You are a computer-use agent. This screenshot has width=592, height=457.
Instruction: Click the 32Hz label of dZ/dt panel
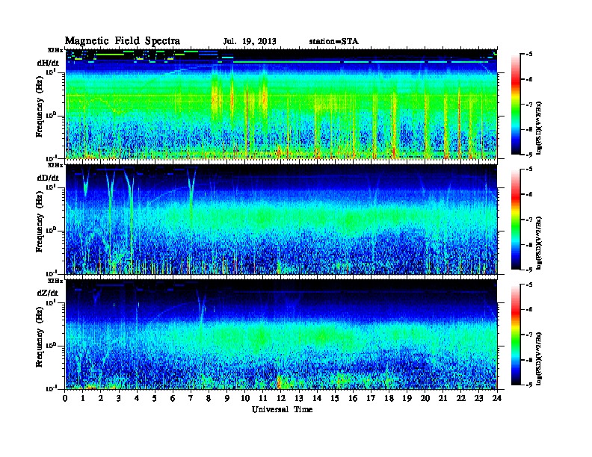coord(55,281)
